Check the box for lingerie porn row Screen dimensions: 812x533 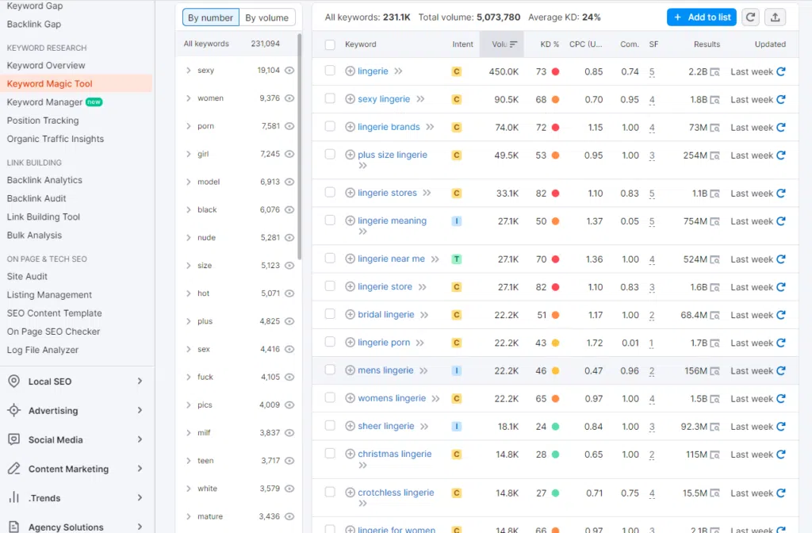coord(330,341)
